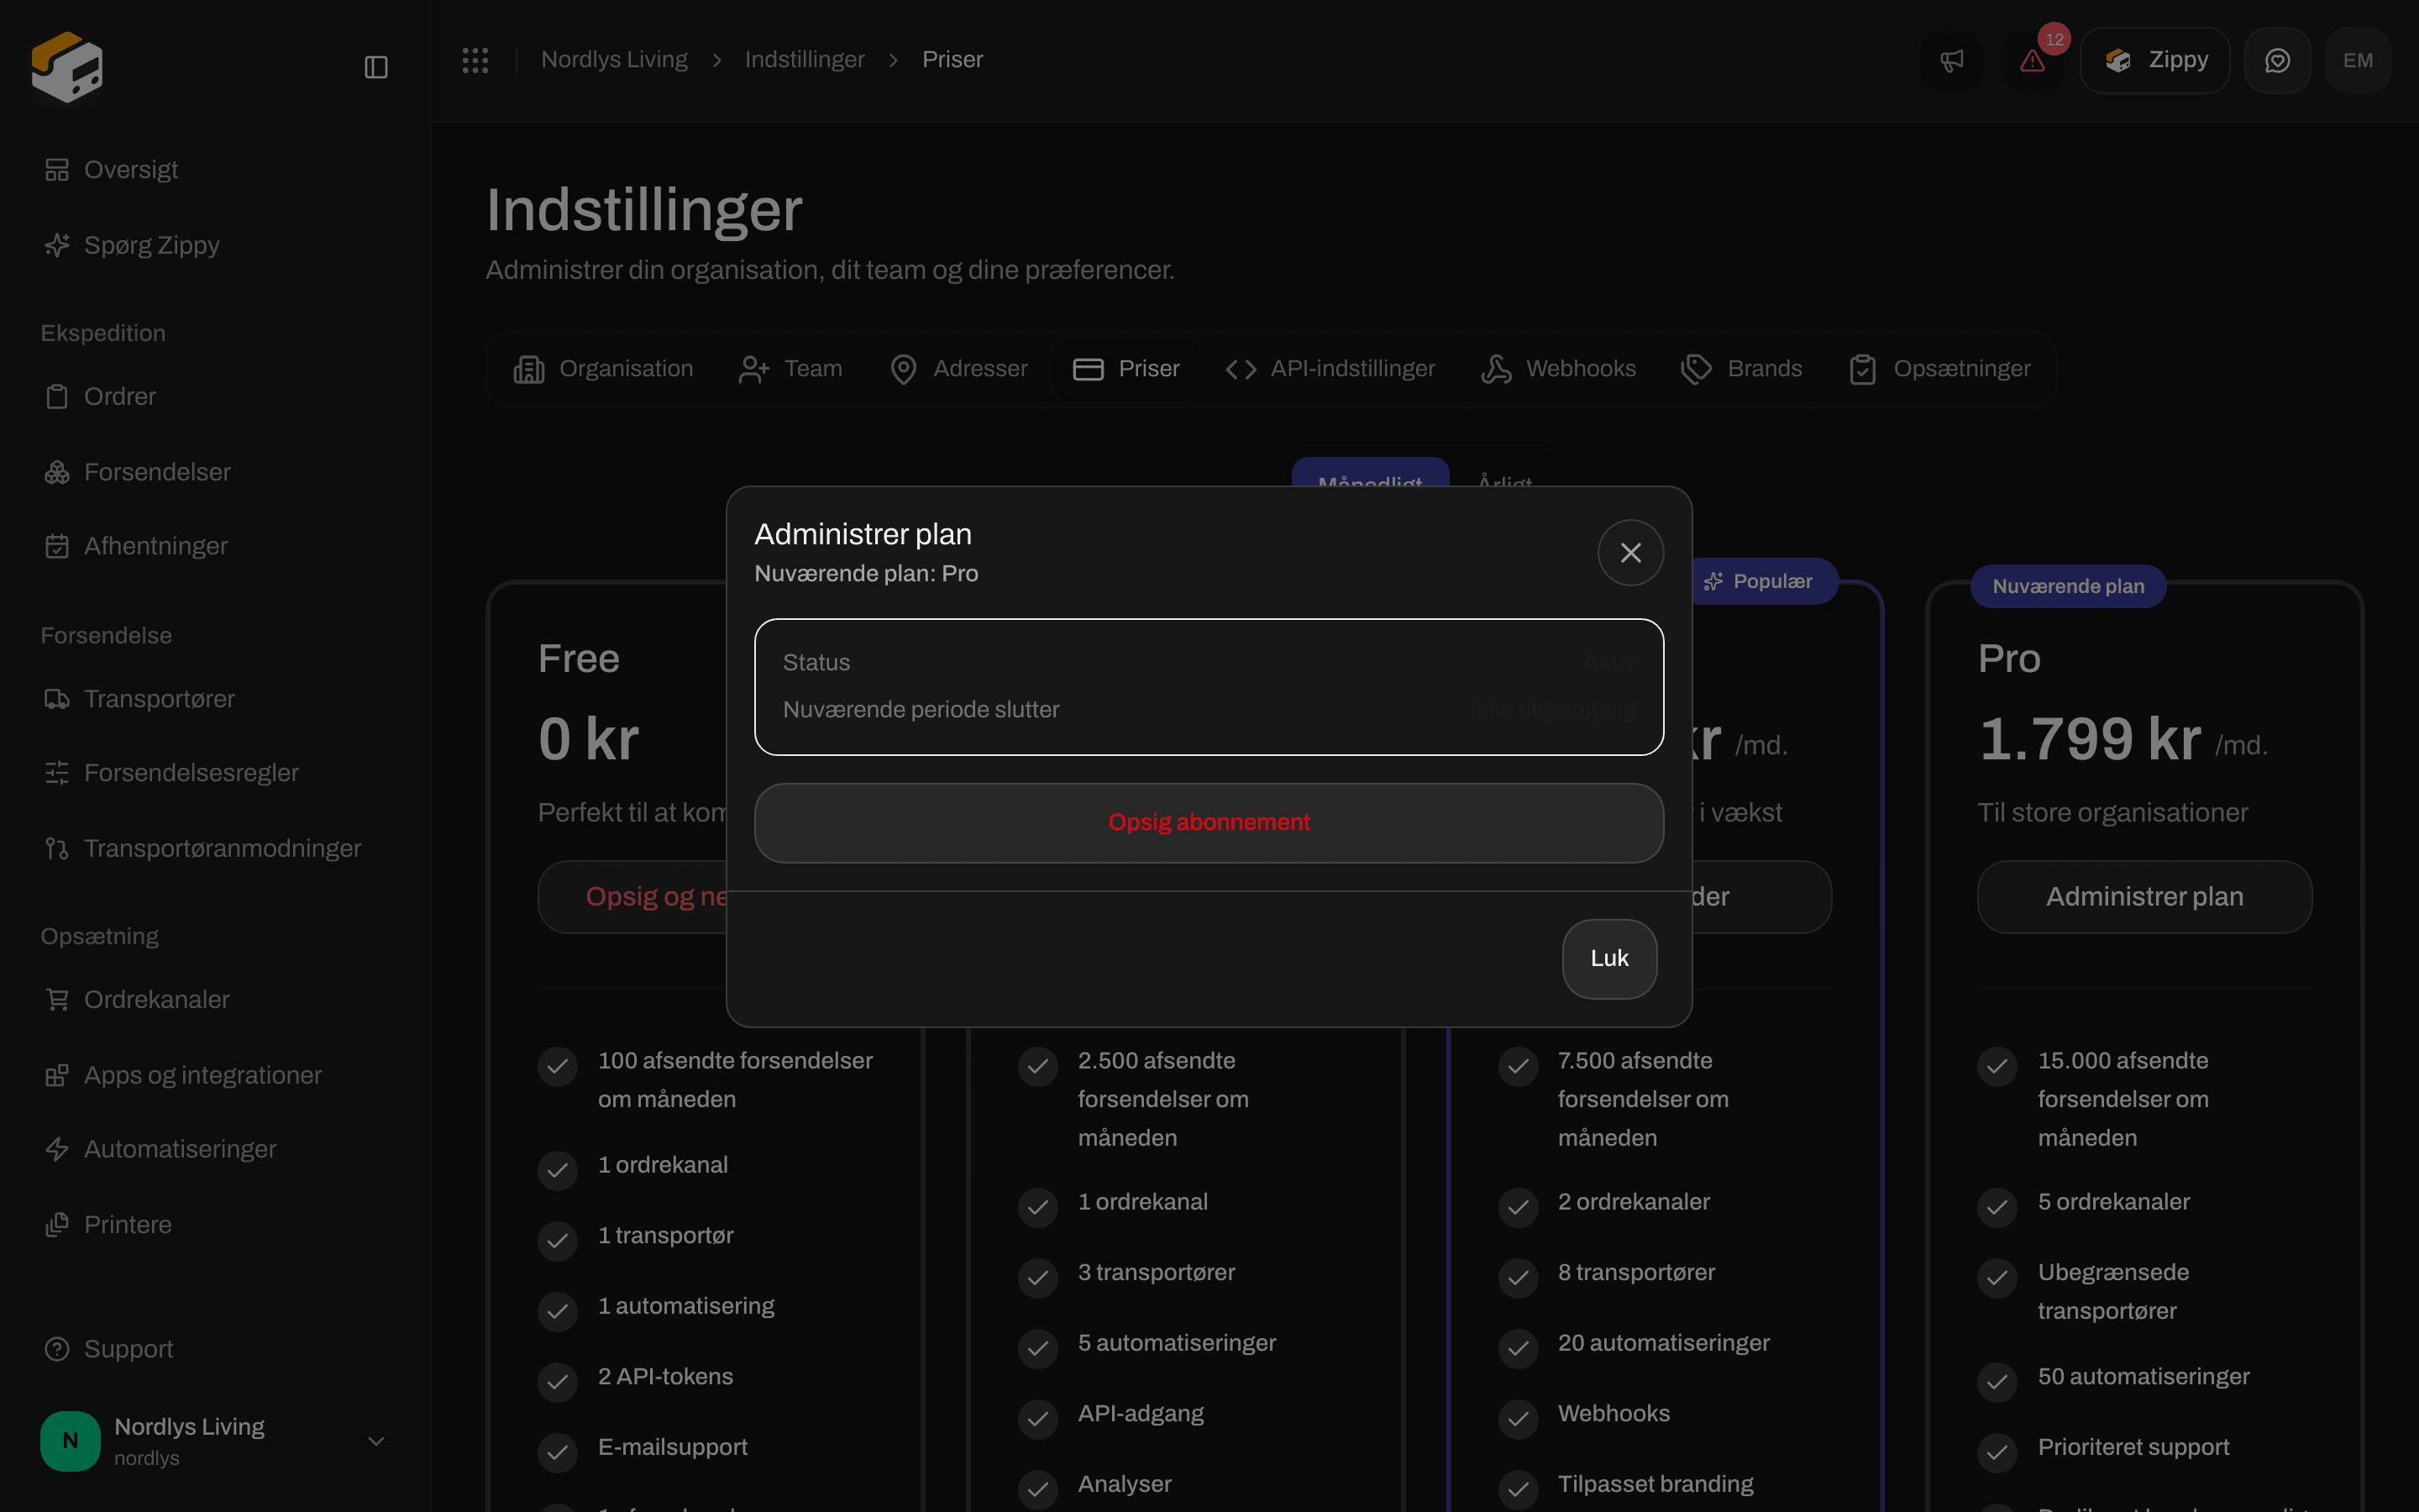Switch to the Månedligt billing toggle
The width and height of the screenshot is (2419, 1512).
point(1369,474)
